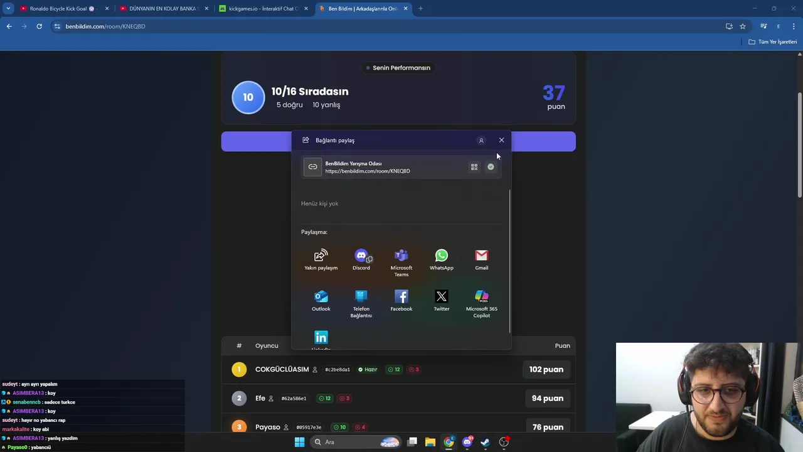Click the #c2be8da1 player ID tag
803x452 pixels.
click(338, 370)
